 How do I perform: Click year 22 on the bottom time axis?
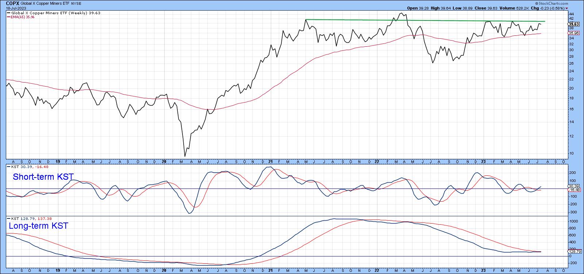376,271
